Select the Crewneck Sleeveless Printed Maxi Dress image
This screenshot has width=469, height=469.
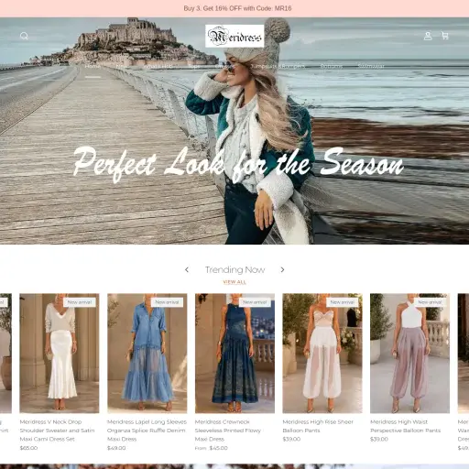(234, 354)
